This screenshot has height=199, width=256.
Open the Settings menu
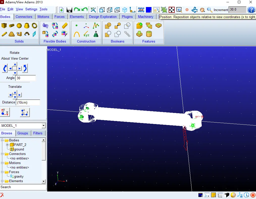click(31, 9)
